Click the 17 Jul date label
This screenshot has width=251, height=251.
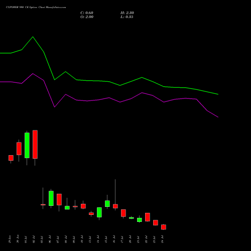pyautogui.click(x=122, y=239)
